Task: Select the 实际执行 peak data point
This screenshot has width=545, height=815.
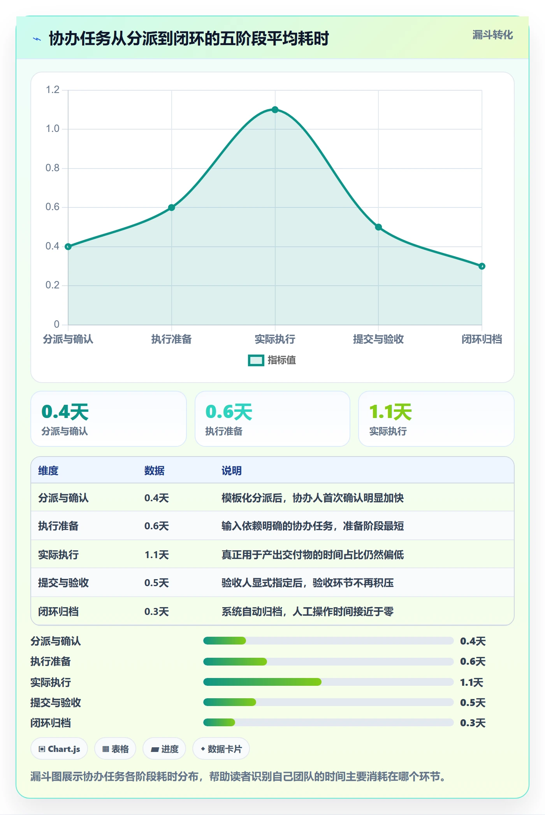Action: [275, 110]
